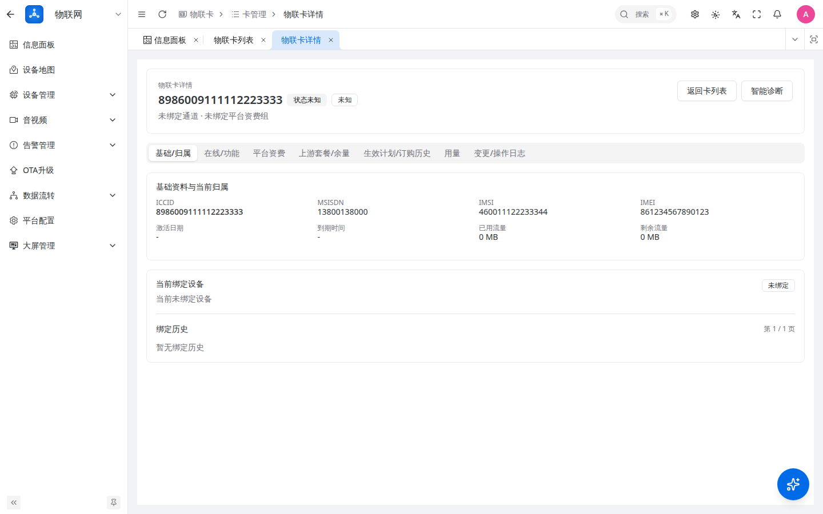Collapse sidebar with double chevron icon

click(14, 503)
